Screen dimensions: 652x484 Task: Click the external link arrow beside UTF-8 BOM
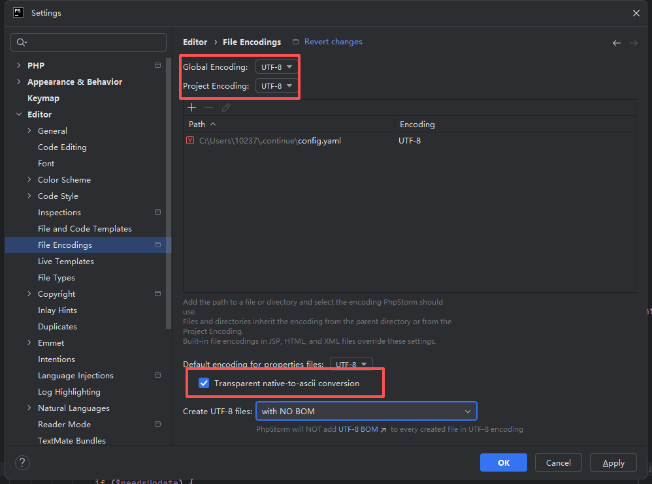(383, 430)
